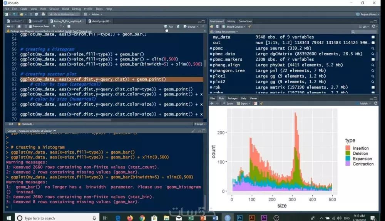This screenshot has height=221, width=385.
Task: Click the editor horizontal scrollbar
Action: click(x=65, y=120)
